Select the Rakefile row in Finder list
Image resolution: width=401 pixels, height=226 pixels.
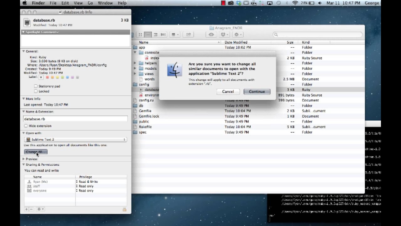[x=248, y=127]
